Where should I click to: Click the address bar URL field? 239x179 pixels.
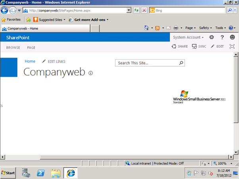point(75,10)
